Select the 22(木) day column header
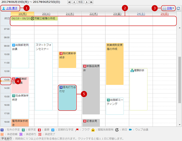 tap(93, 13)
